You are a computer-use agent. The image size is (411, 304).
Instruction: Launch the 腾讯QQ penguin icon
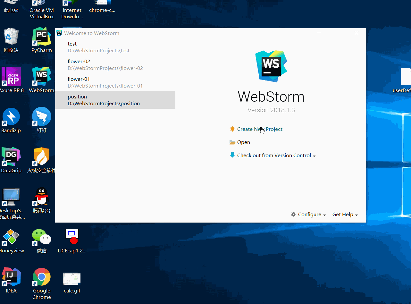point(42,200)
